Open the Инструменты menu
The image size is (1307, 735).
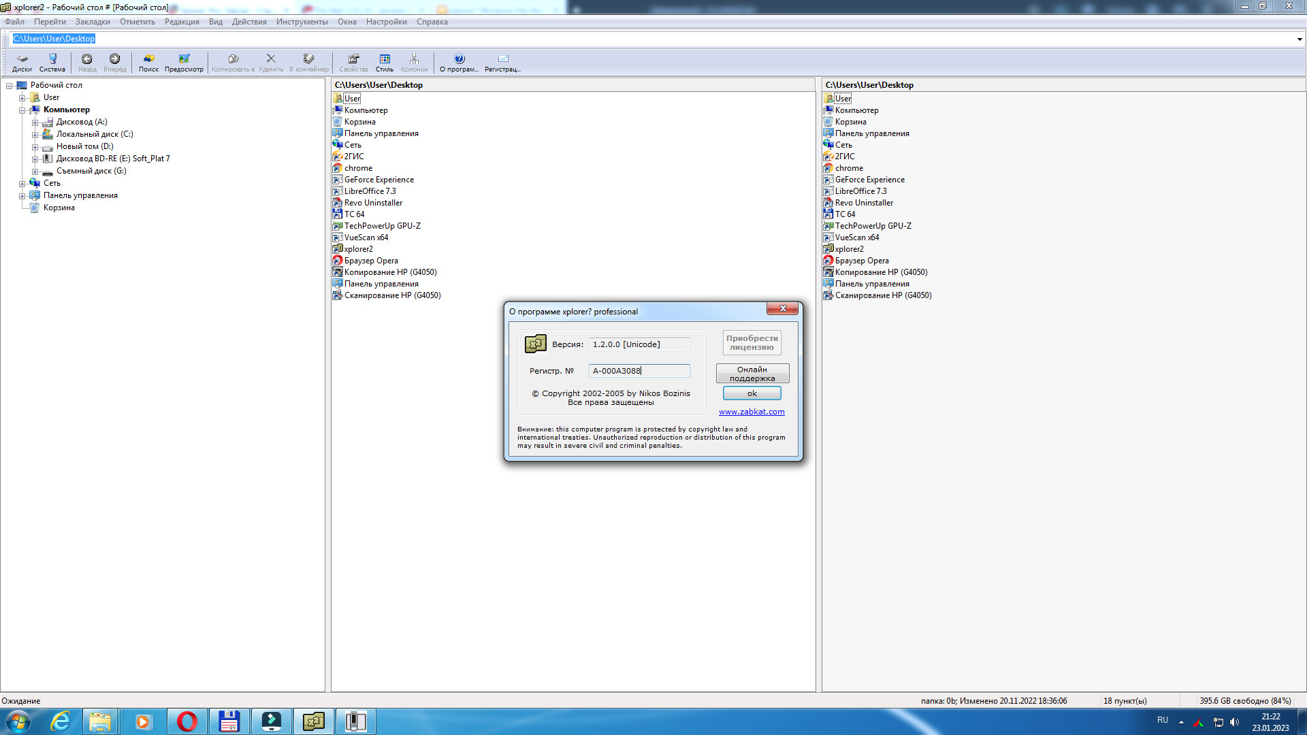click(302, 22)
